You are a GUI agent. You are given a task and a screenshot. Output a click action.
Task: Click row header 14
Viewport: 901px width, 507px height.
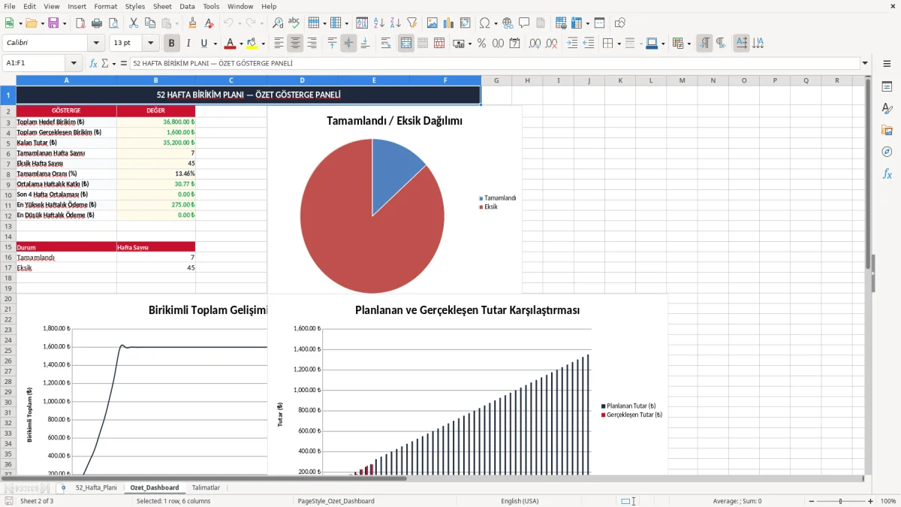coord(8,237)
